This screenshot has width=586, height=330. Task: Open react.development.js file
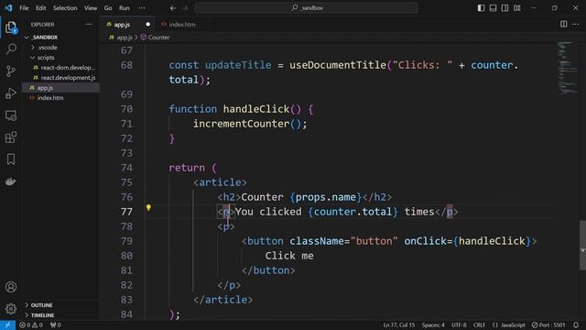[60, 78]
